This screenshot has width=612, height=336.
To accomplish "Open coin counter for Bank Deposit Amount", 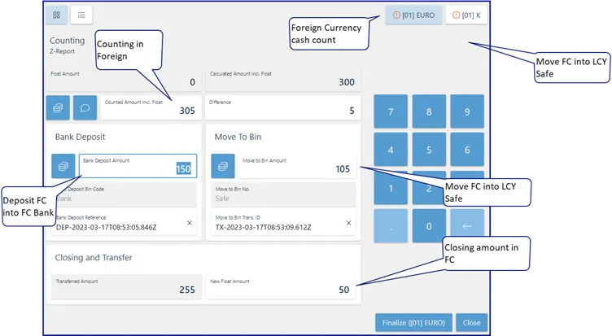I will (63, 166).
